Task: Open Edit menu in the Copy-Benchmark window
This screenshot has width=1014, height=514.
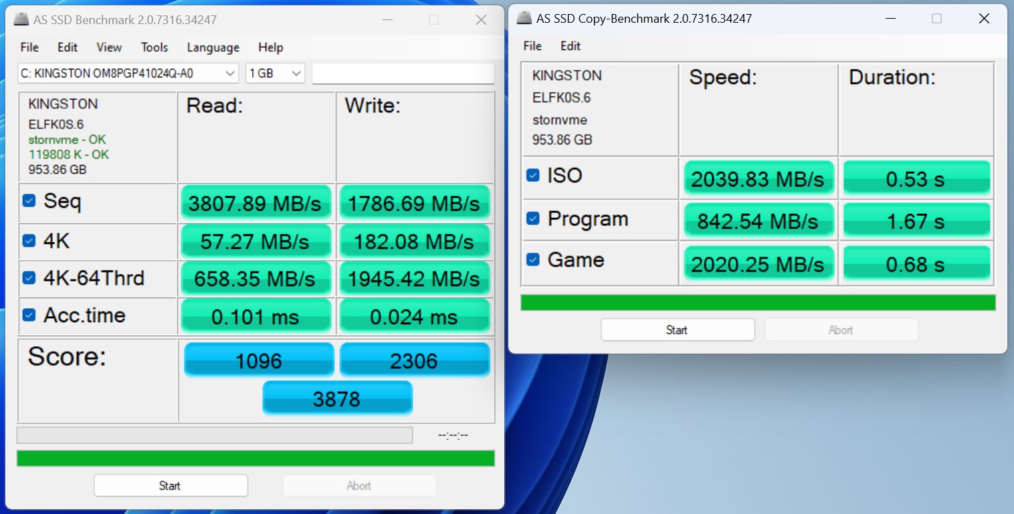Action: [x=571, y=46]
